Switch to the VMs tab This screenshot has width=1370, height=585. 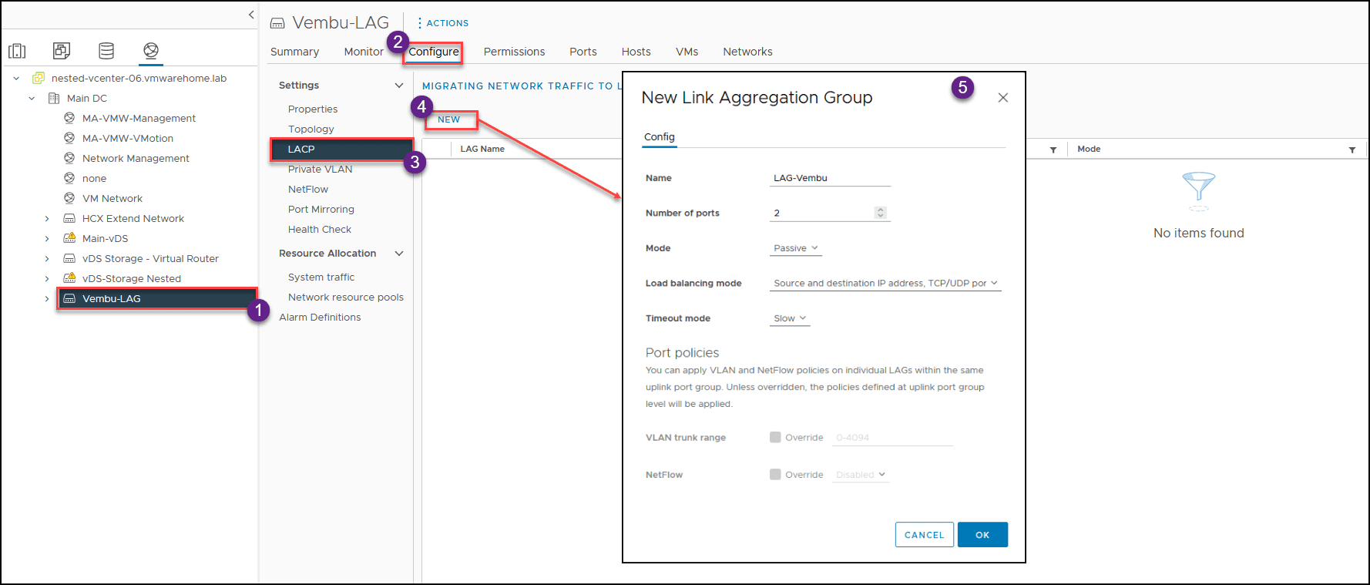687,52
